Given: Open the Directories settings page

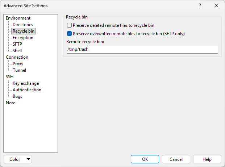Looking at the screenshot, I should 23,25.
